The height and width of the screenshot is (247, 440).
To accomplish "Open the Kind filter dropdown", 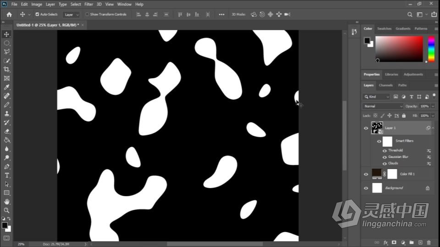I will click(376, 97).
